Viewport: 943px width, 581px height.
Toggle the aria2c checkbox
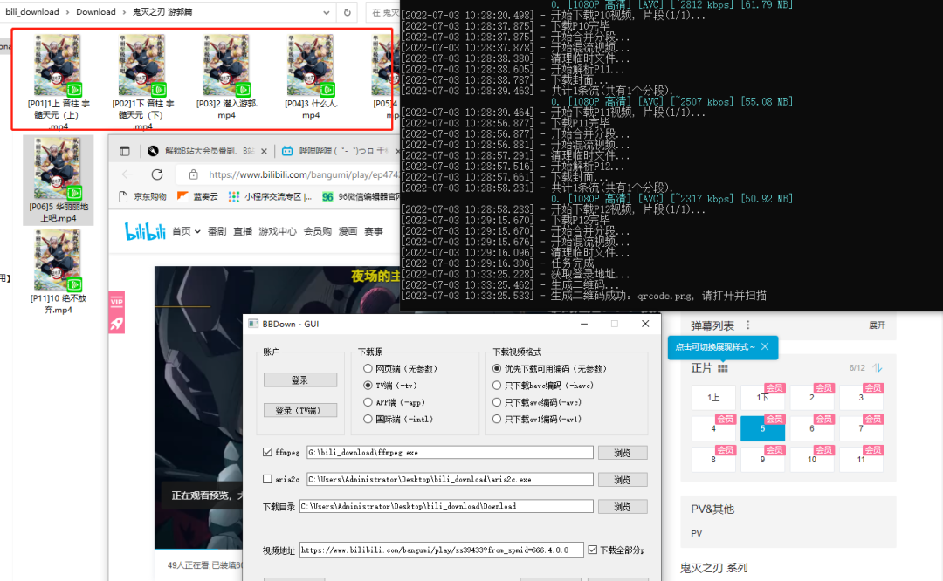[268, 479]
